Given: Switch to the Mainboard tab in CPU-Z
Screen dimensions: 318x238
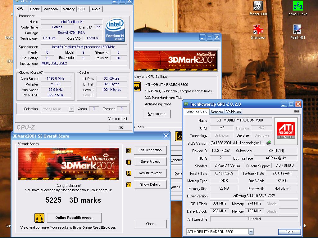Looking at the screenshot, I should click(51, 9).
